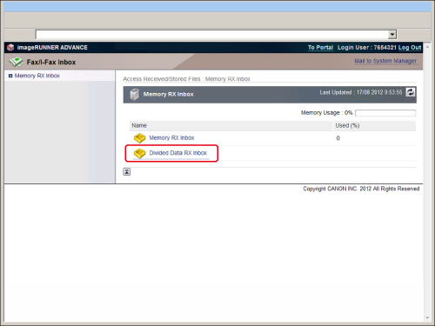Click the yellow box icon beside Divided Data RX Inbox
The width and height of the screenshot is (435, 326).
pos(139,153)
